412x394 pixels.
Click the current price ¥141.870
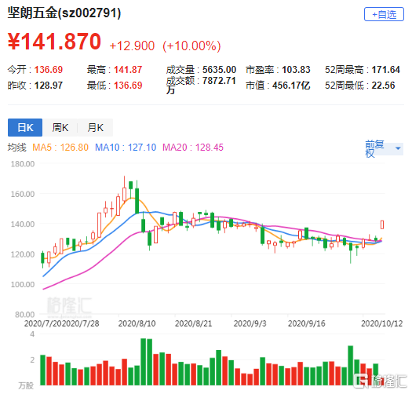click(54, 42)
